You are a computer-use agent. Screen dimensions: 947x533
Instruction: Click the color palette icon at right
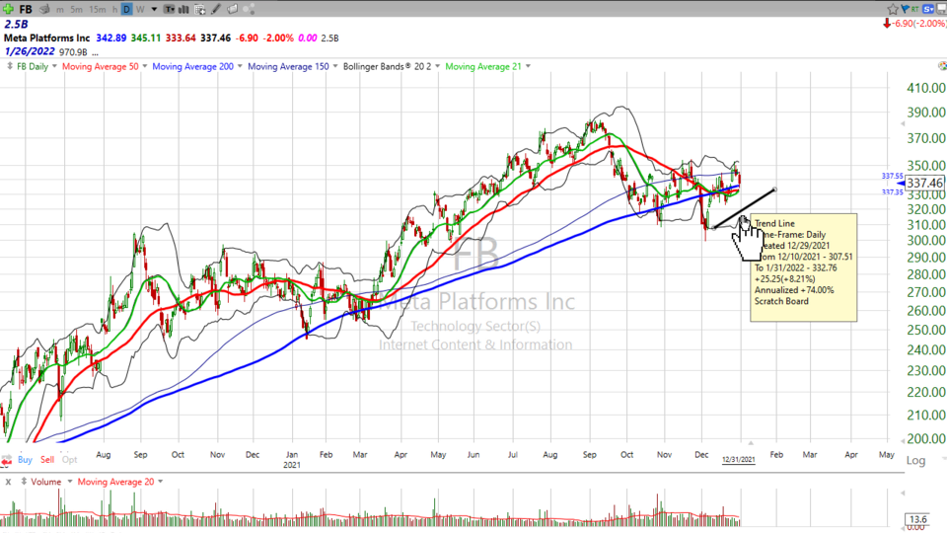(942, 65)
